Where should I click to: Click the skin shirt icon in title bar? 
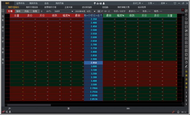pos(175,3)
